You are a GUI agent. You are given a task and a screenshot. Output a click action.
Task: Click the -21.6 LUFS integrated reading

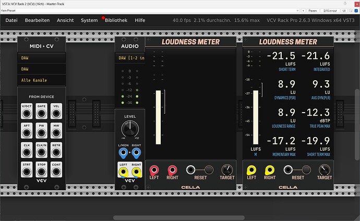[x=316, y=56]
